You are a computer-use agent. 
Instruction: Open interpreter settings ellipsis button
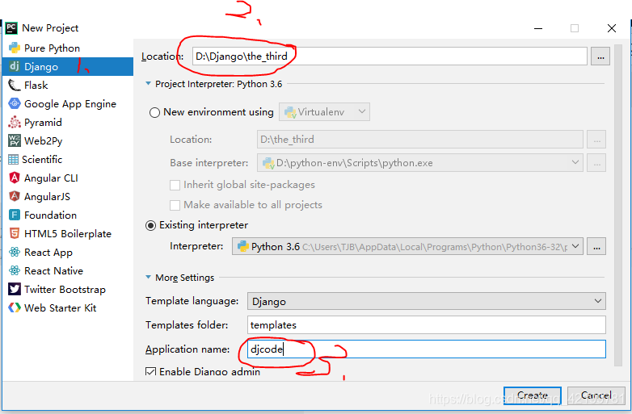tap(596, 246)
